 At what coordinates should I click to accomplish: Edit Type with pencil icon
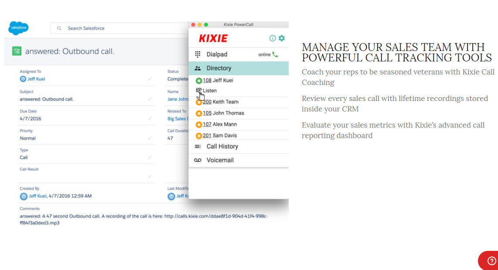pos(150,157)
